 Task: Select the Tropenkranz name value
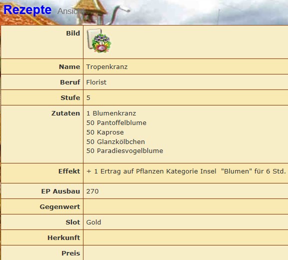pos(107,67)
